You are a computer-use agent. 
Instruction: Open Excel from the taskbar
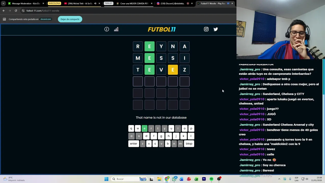tap(196, 179)
